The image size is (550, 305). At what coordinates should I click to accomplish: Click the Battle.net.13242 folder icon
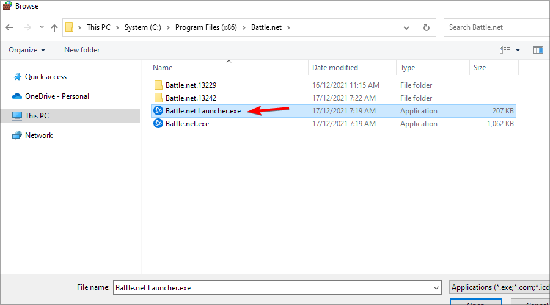158,98
